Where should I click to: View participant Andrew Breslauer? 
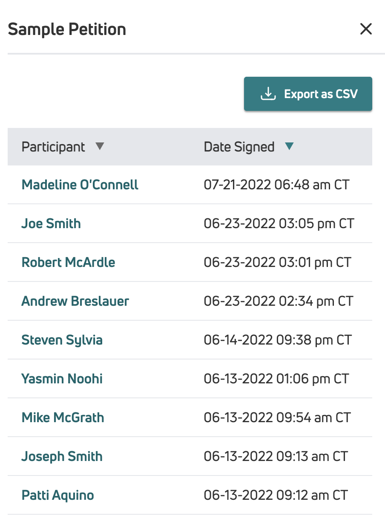(75, 301)
